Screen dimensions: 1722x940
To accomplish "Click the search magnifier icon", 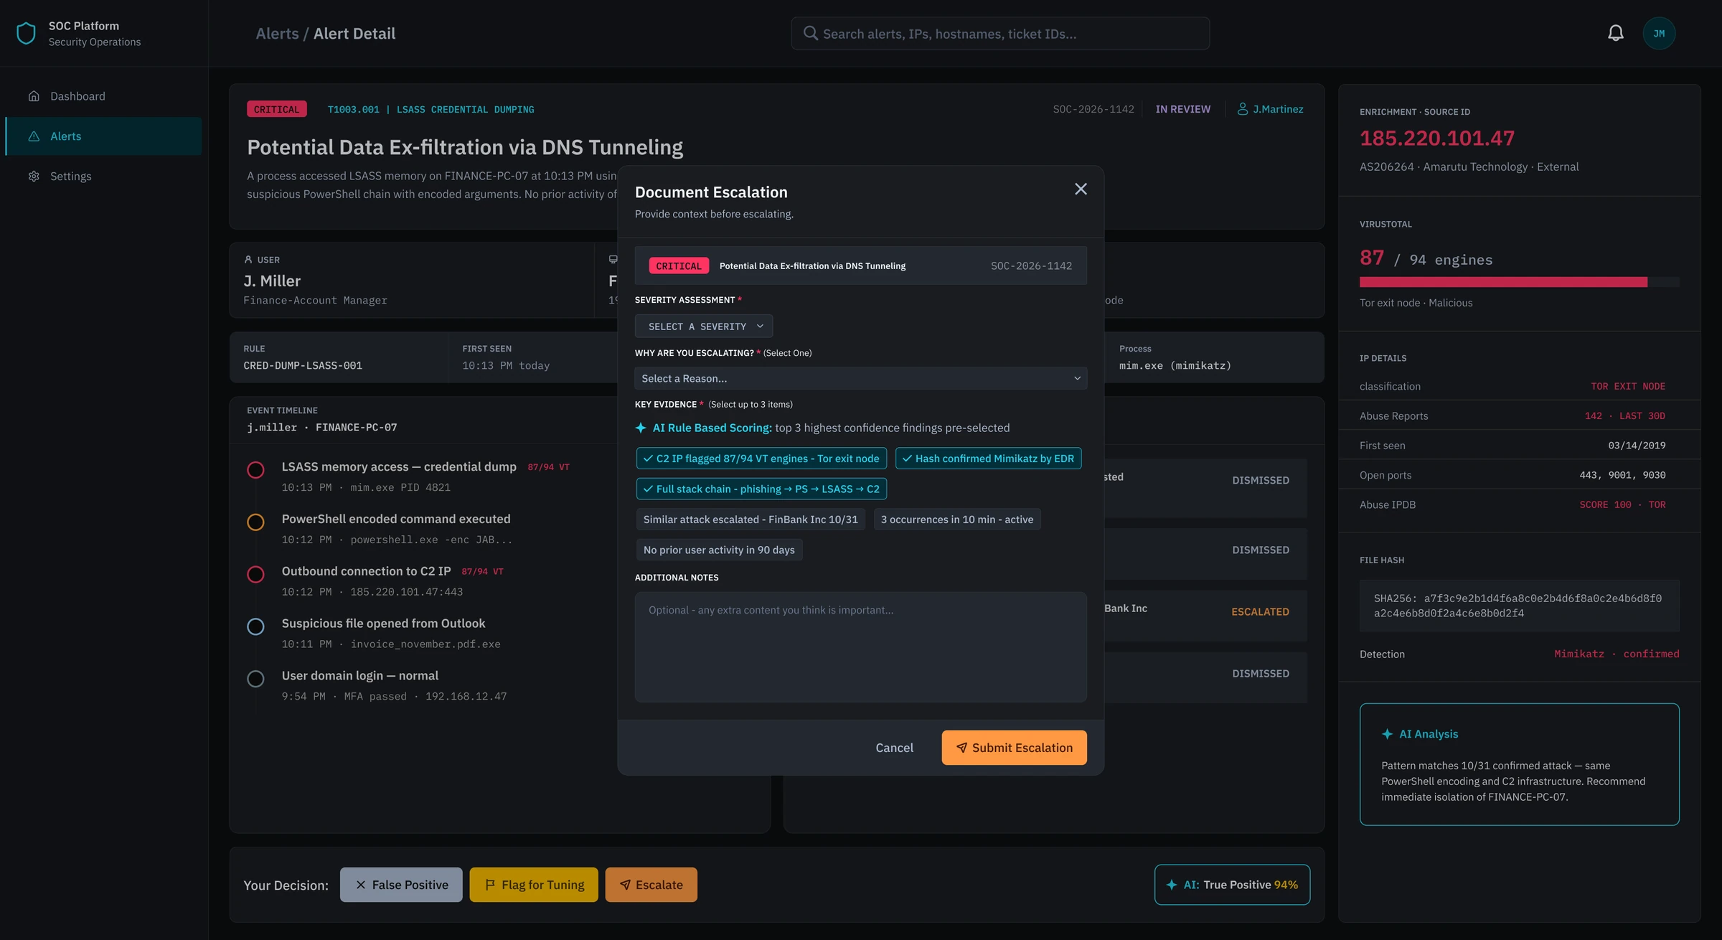I will (810, 33).
